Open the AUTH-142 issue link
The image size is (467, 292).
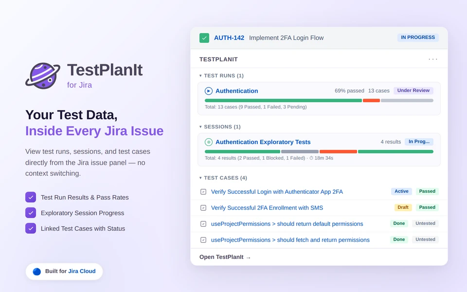tap(229, 38)
